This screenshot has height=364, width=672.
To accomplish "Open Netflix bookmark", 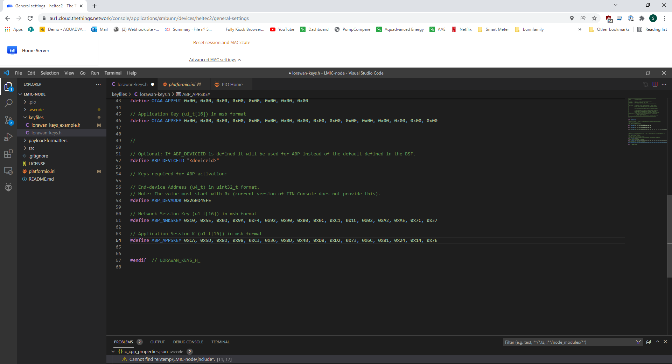I will [x=462, y=29].
